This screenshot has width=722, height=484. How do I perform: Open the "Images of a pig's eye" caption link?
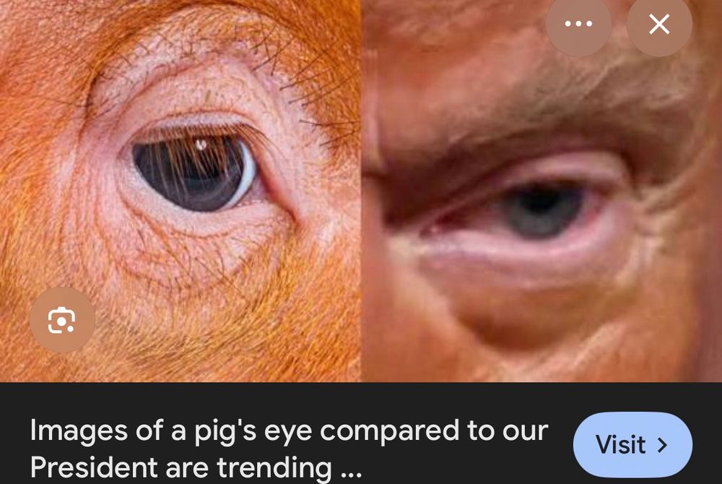tap(289, 448)
